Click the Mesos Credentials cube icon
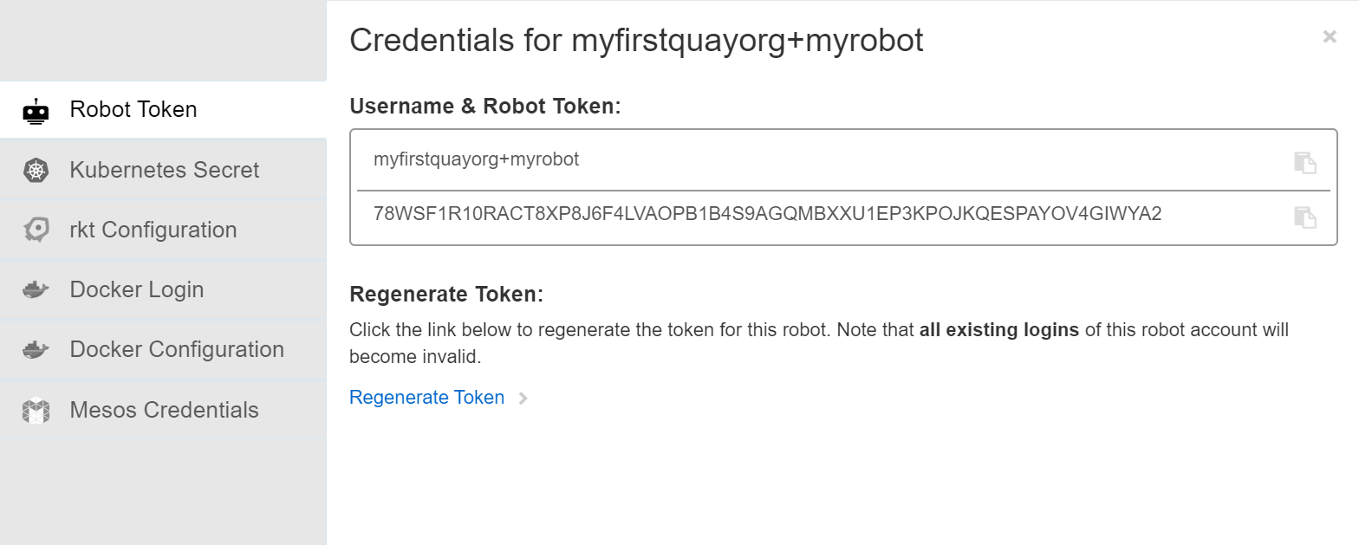This screenshot has height=545, width=1359. 36,410
